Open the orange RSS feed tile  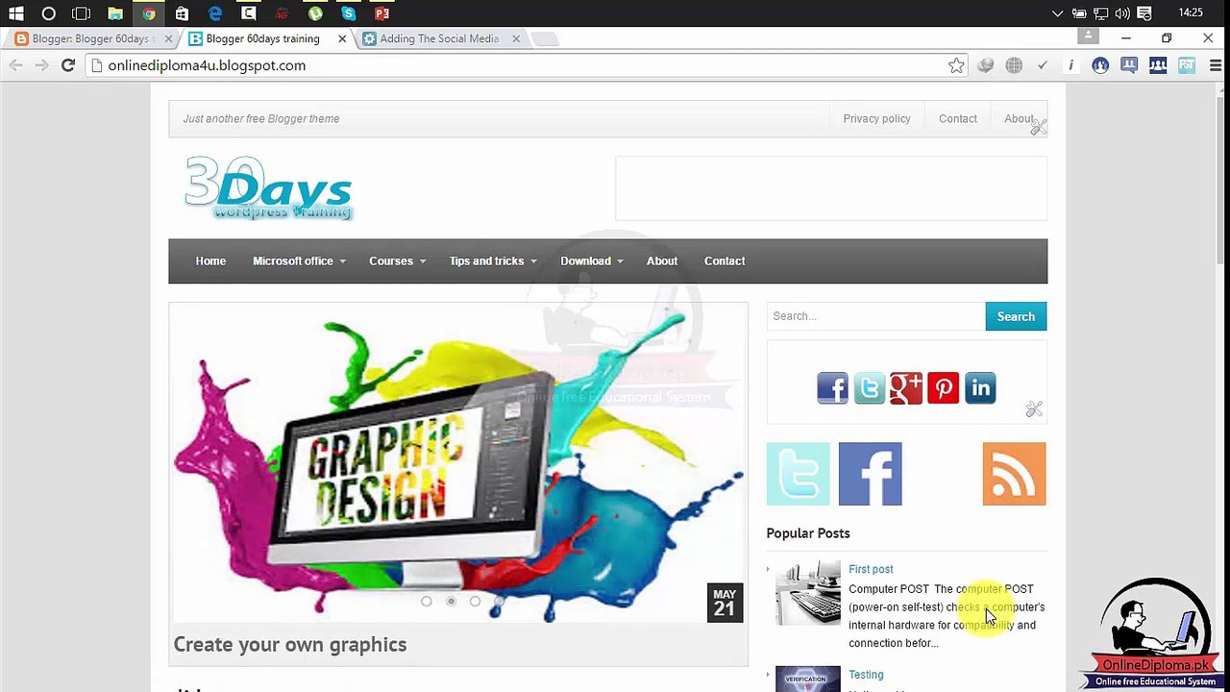1014,474
